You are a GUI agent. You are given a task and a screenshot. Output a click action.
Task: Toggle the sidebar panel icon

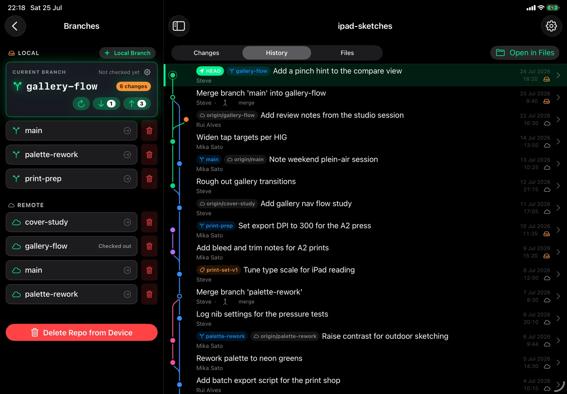tap(179, 26)
